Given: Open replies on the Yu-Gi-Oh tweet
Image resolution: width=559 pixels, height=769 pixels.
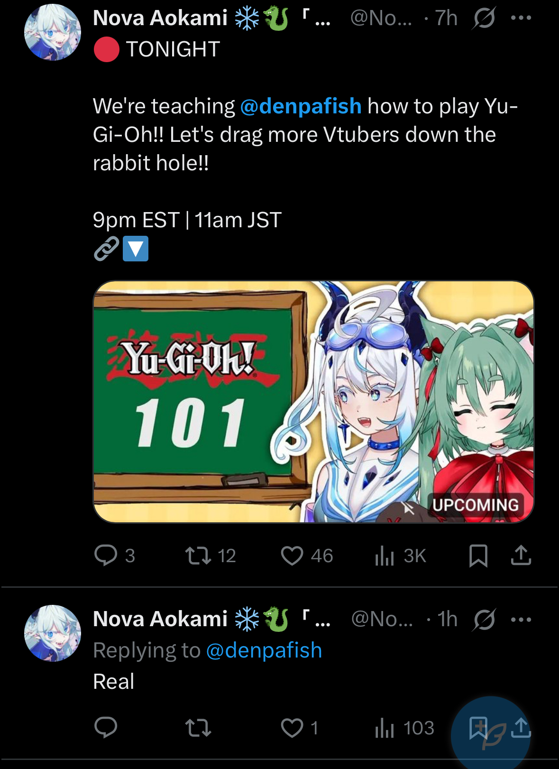Looking at the screenshot, I should point(114,555).
